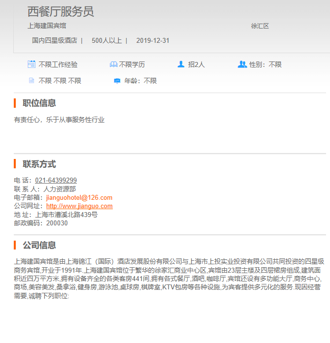Click the two-person gender icon
This screenshot has height=343, width=330.
pyautogui.click(x=242, y=64)
